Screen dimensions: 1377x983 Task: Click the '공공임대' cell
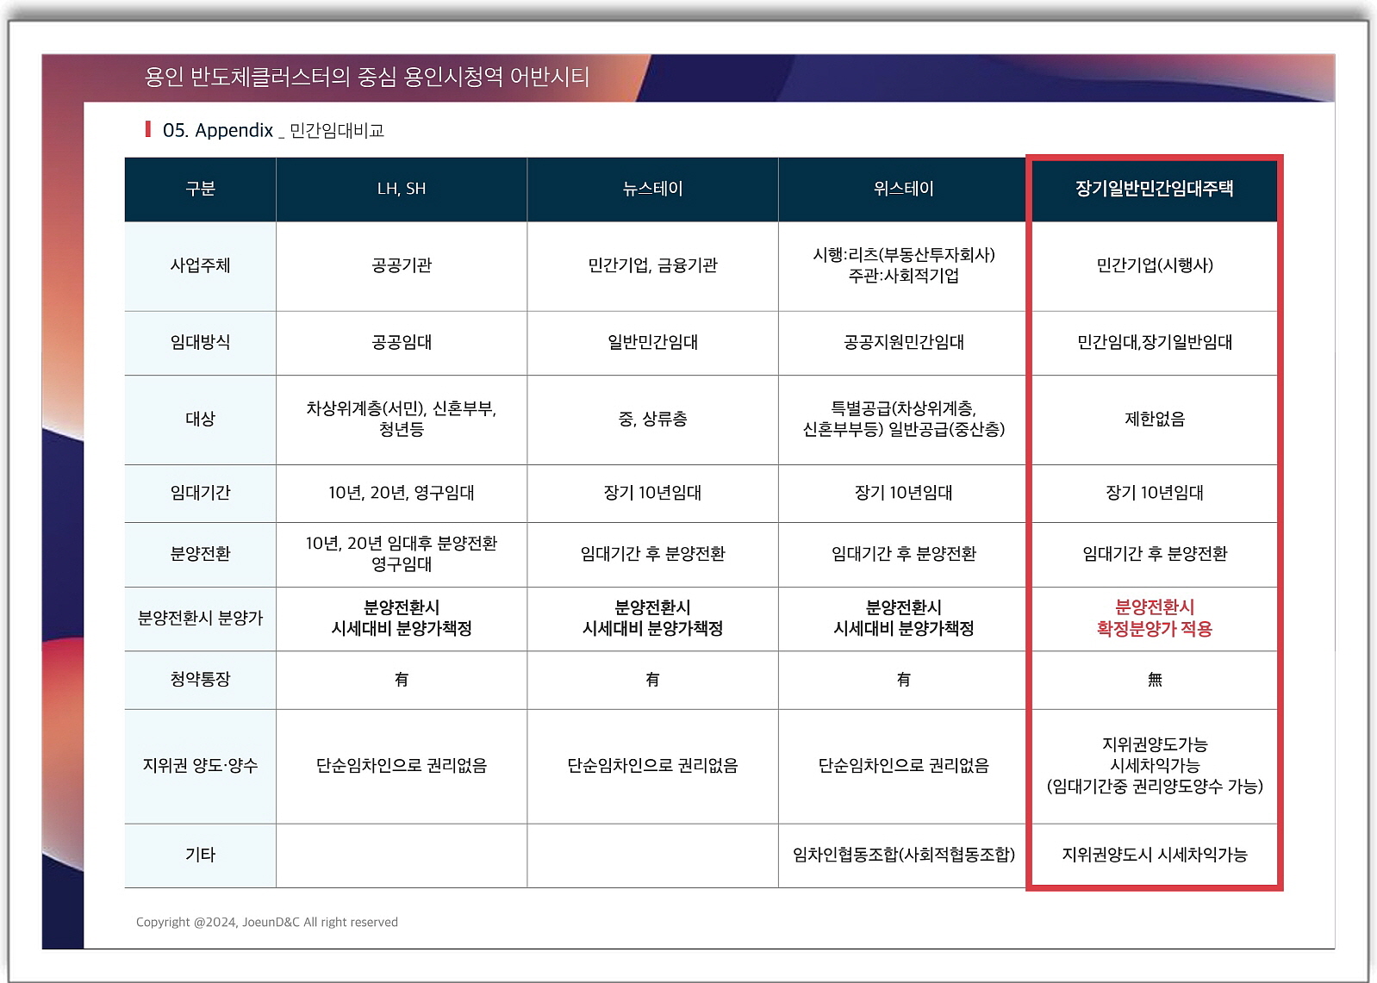click(x=402, y=343)
